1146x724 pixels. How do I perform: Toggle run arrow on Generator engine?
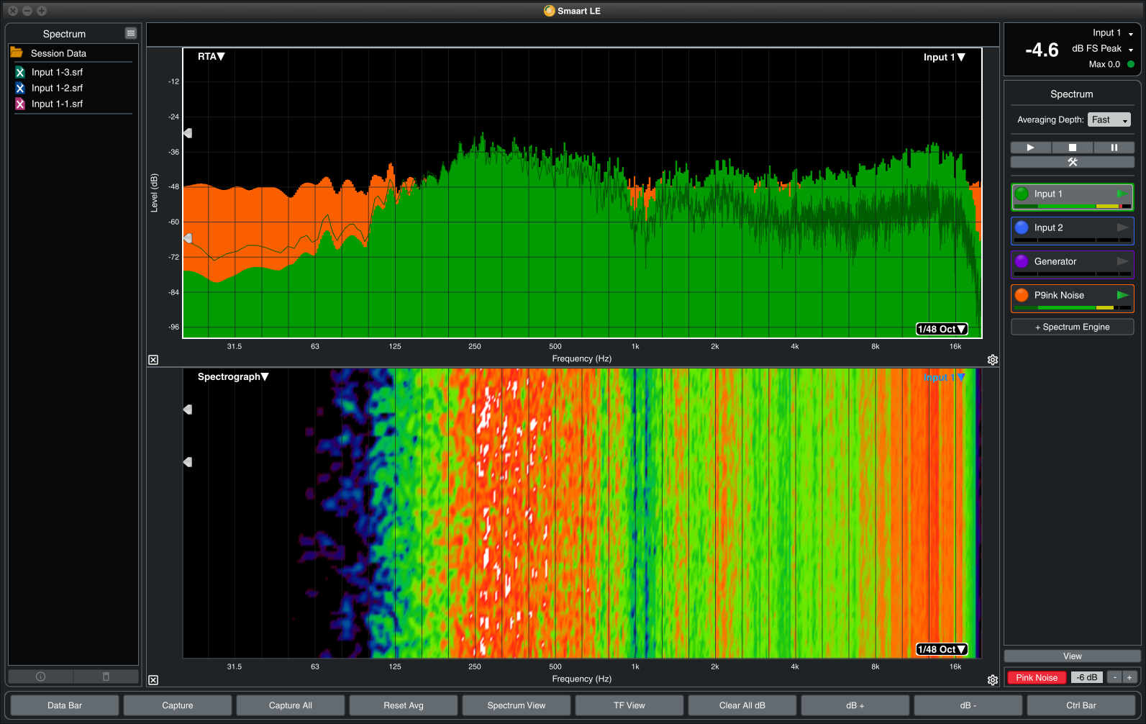pyautogui.click(x=1122, y=261)
